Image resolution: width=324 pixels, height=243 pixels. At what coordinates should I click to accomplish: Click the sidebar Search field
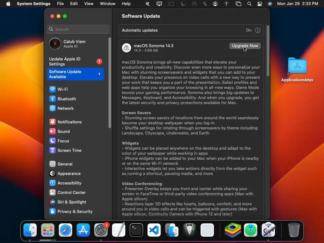(78, 29)
